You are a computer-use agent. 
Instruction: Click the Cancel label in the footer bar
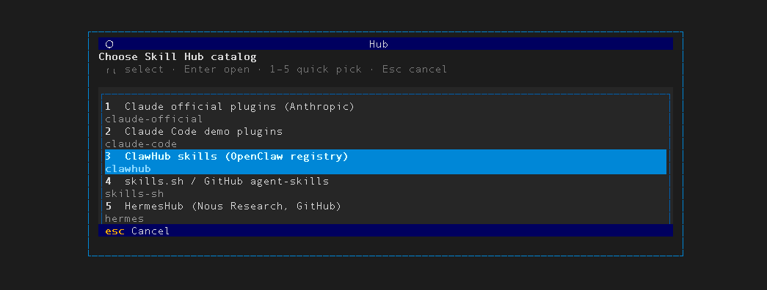click(x=150, y=231)
